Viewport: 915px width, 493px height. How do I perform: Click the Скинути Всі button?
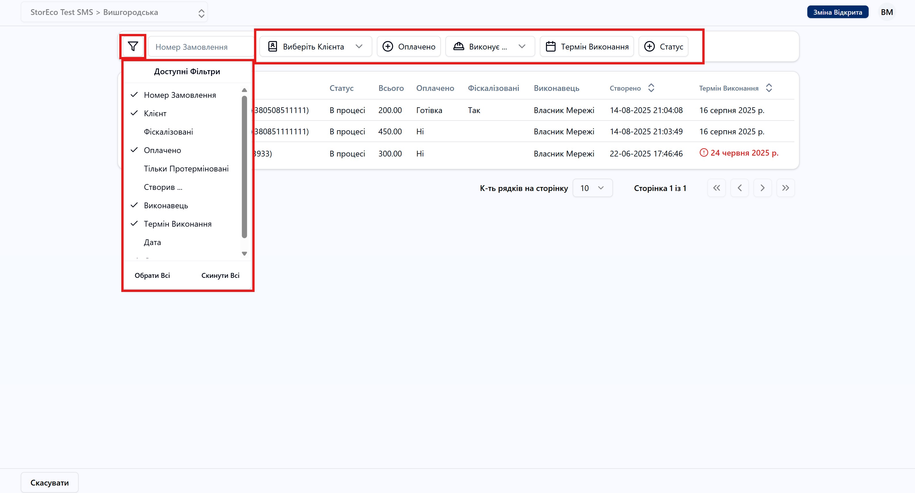tap(220, 276)
